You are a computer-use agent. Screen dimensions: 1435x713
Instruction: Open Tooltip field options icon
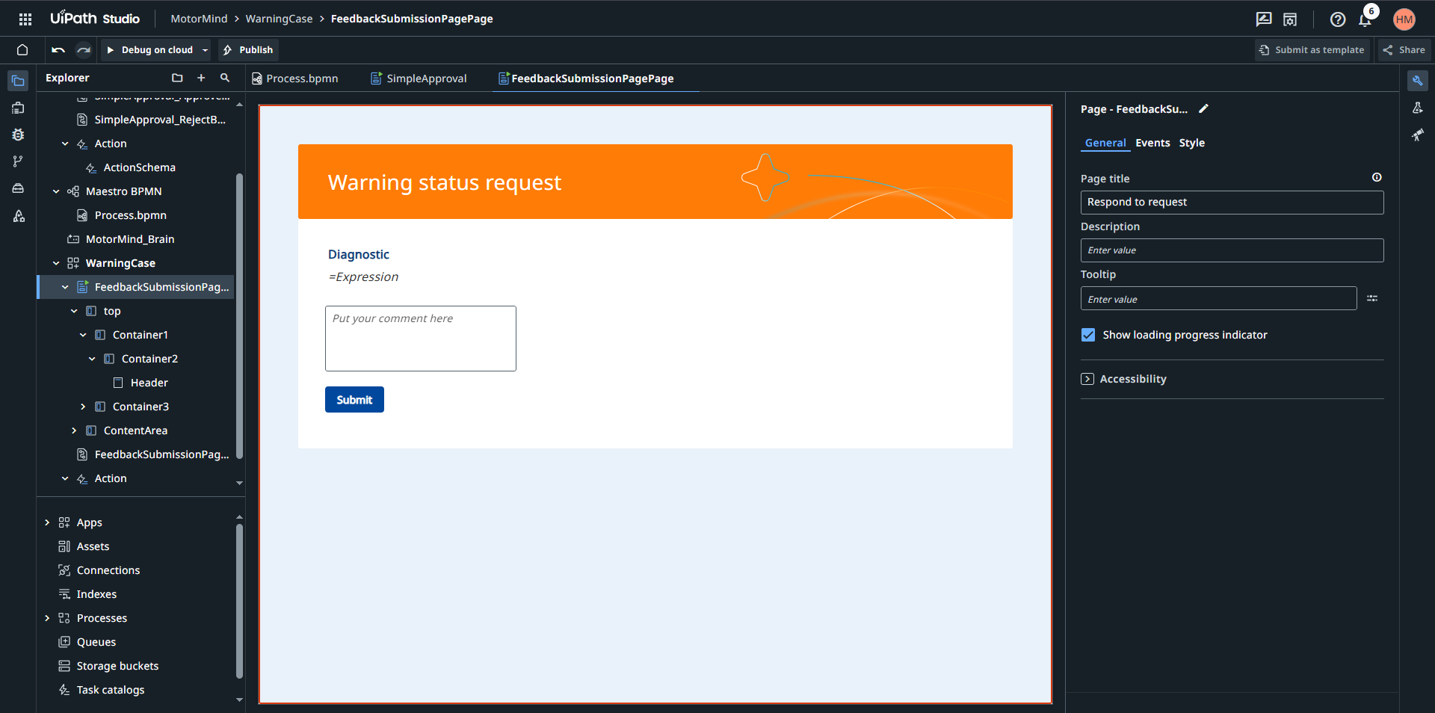click(x=1372, y=298)
